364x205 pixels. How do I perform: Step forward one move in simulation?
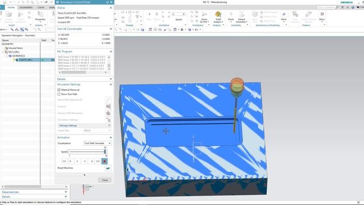[92, 161]
